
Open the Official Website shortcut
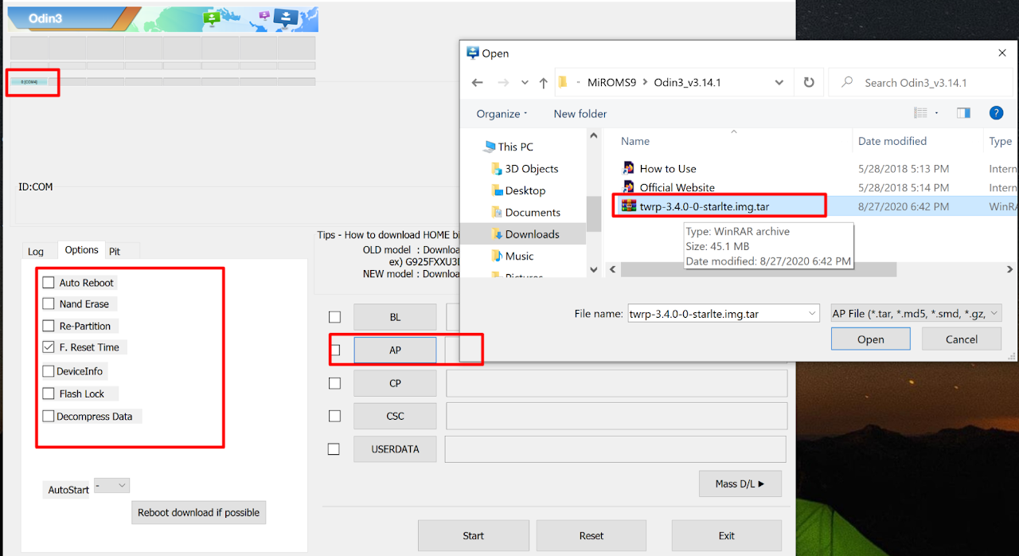click(677, 188)
